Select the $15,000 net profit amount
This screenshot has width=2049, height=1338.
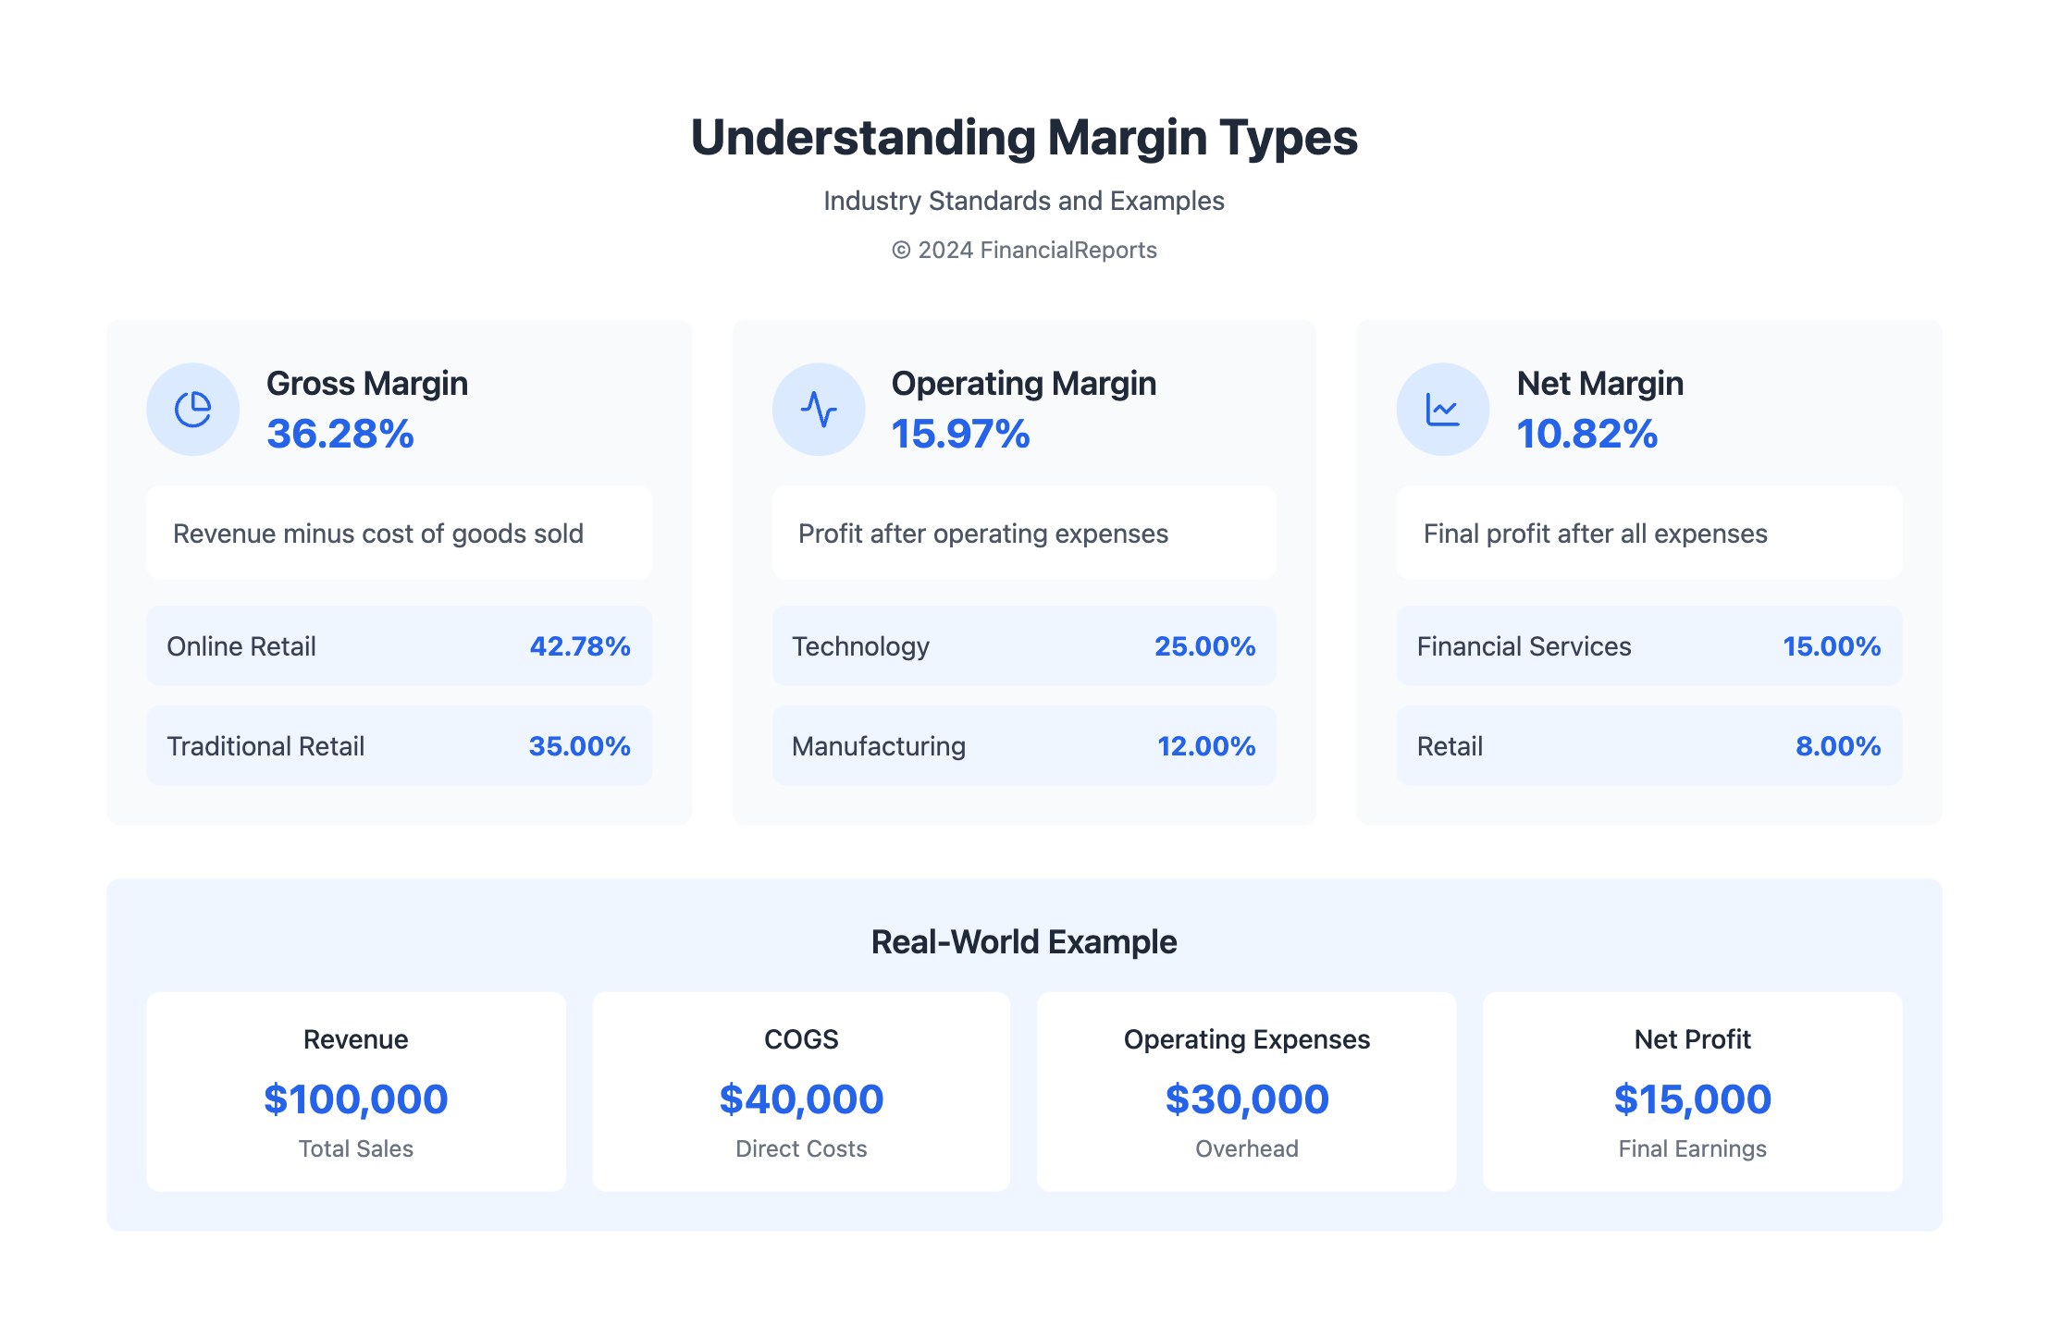[x=1693, y=1099]
